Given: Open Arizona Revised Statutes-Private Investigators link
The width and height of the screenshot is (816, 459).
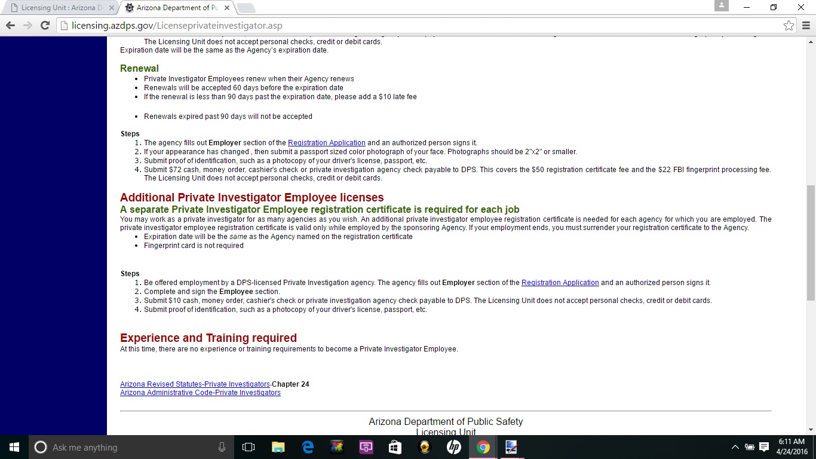Looking at the screenshot, I should pos(195,384).
